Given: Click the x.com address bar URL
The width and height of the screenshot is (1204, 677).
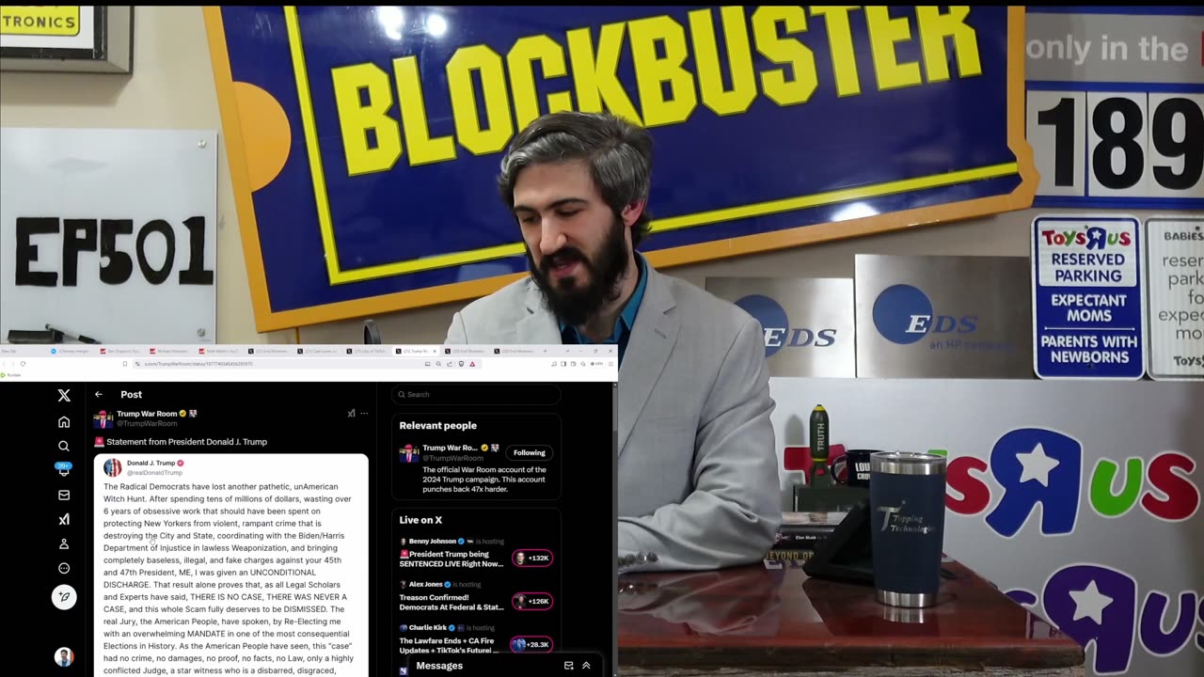Looking at the screenshot, I should [198, 364].
